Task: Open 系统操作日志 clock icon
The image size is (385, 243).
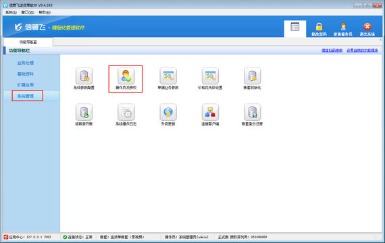Action: [126, 112]
